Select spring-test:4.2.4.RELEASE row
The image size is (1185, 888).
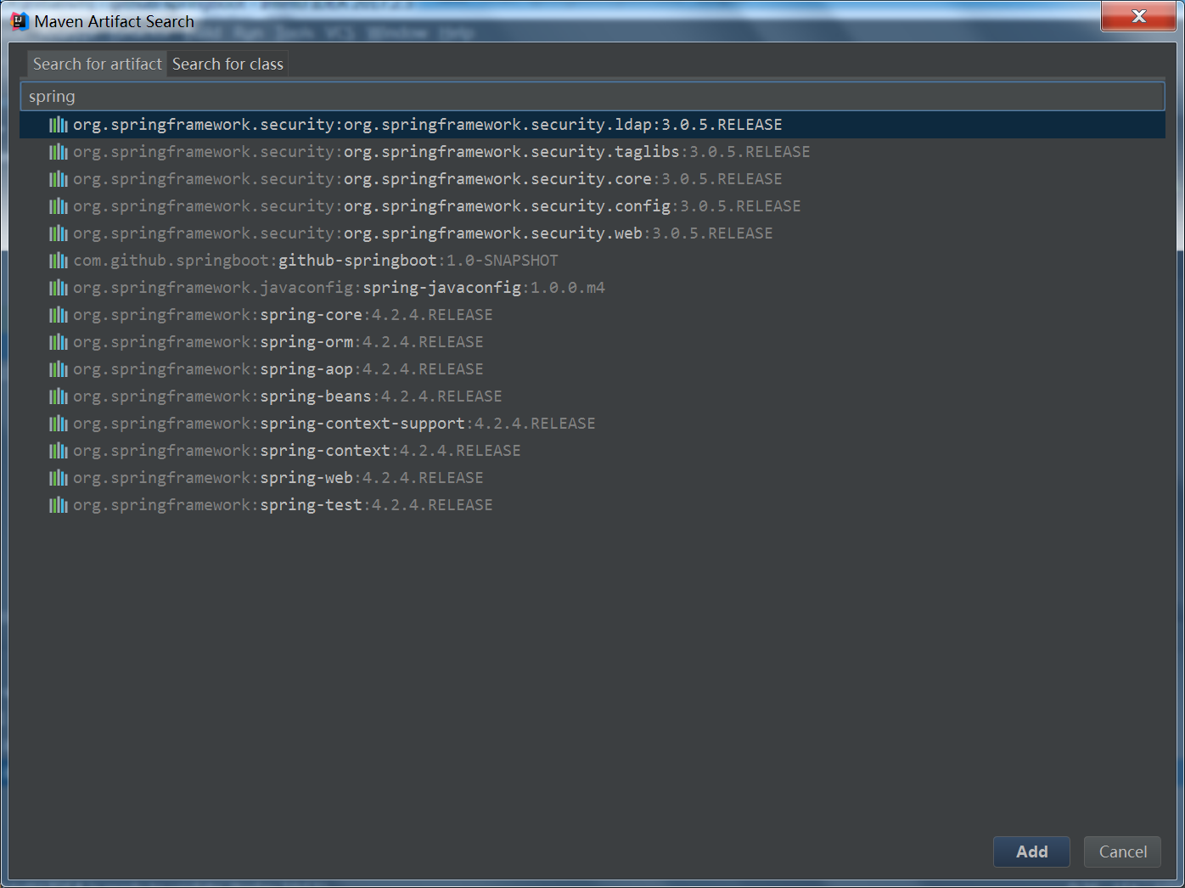(592, 505)
